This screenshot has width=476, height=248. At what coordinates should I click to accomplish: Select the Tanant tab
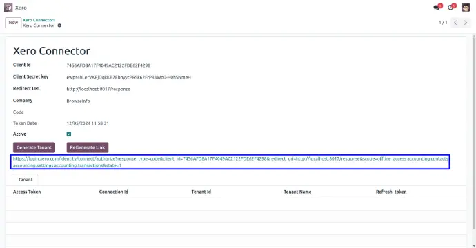(26, 180)
